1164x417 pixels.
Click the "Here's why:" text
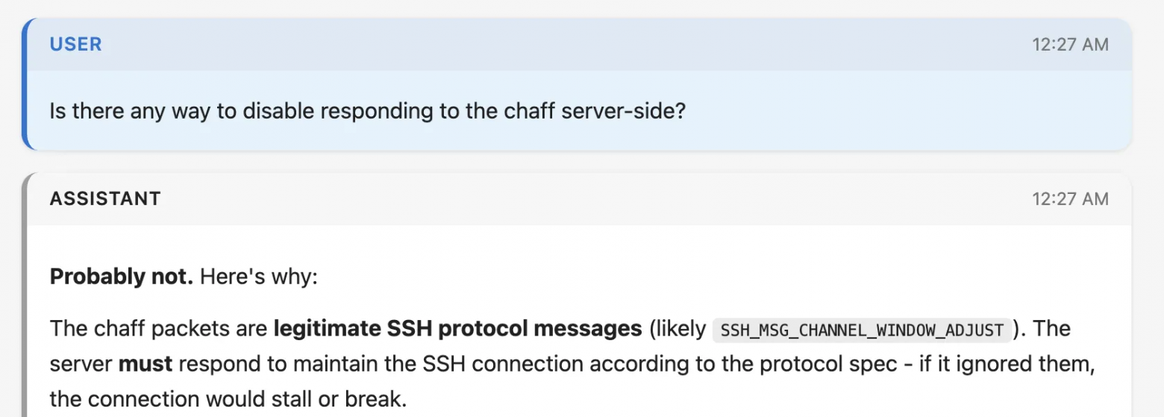click(258, 277)
